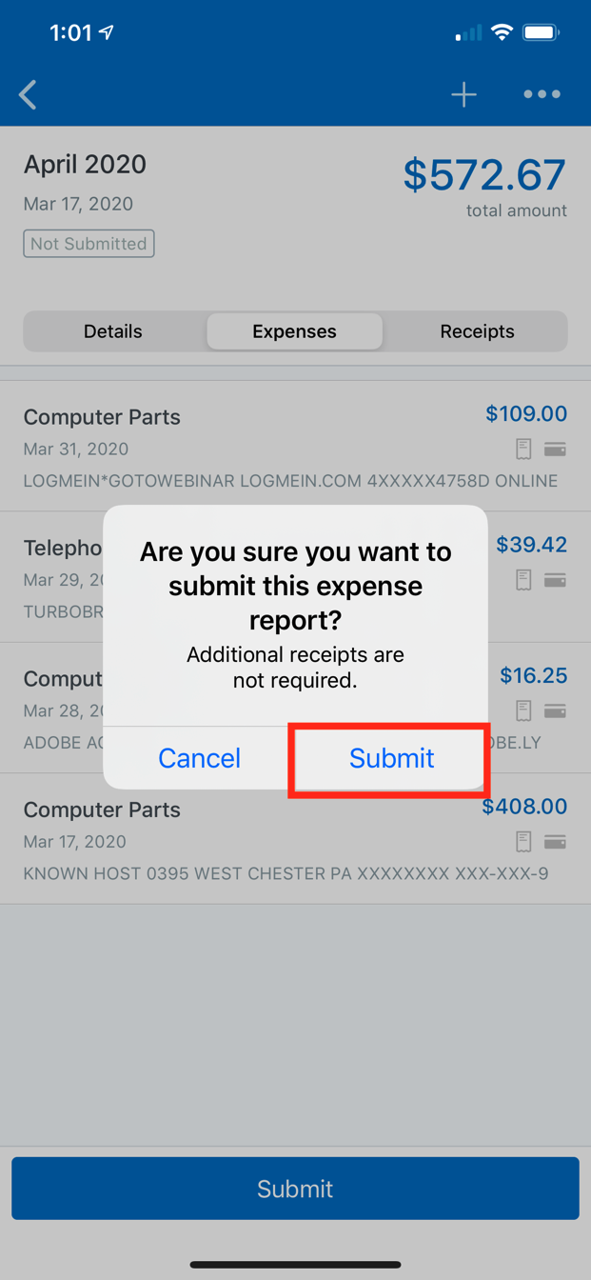The image size is (591, 1280).
Task: Tap the Wi-Fi status bar icon
Action: pyautogui.click(x=502, y=33)
